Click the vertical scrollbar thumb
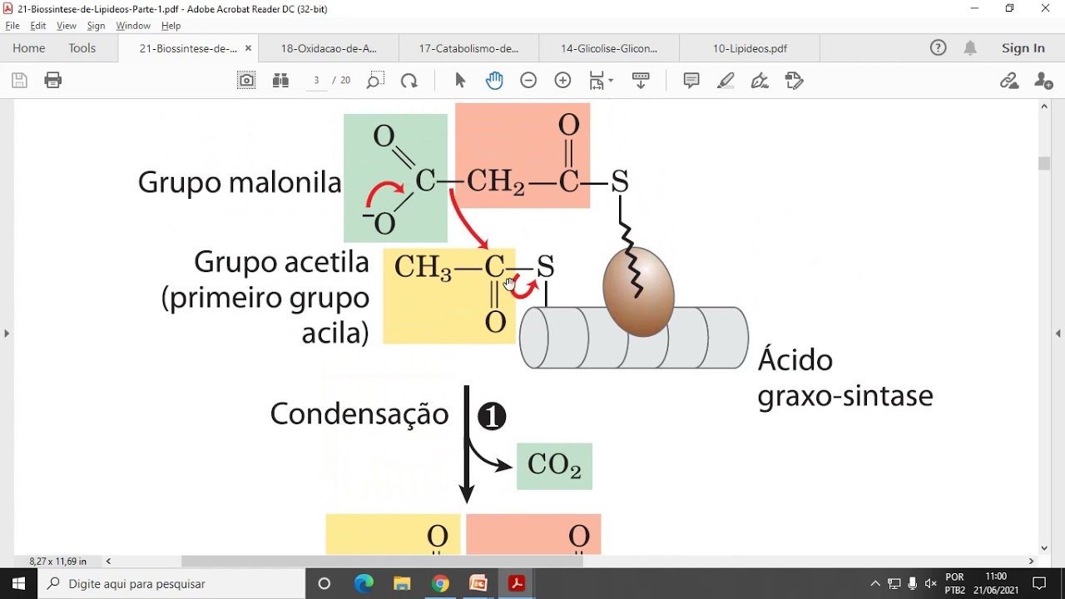Viewport: 1065px width, 599px height. 1045,163
